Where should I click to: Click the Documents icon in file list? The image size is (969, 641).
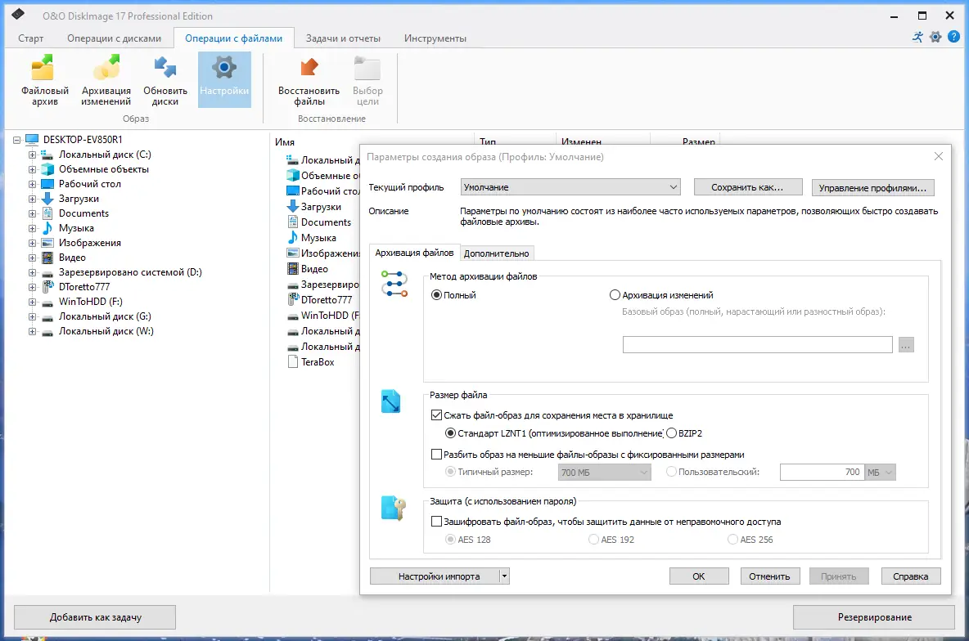(x=293, y=222)
